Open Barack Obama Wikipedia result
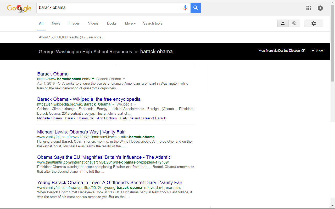The width and height of the screenshot is (335, 209). [89, 99]
